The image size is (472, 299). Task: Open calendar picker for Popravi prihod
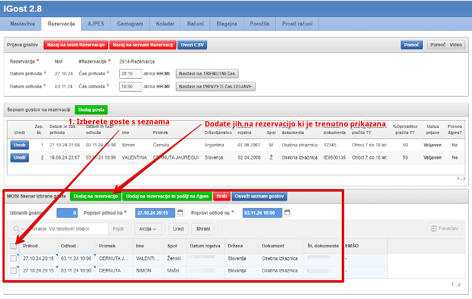point(180,213)
